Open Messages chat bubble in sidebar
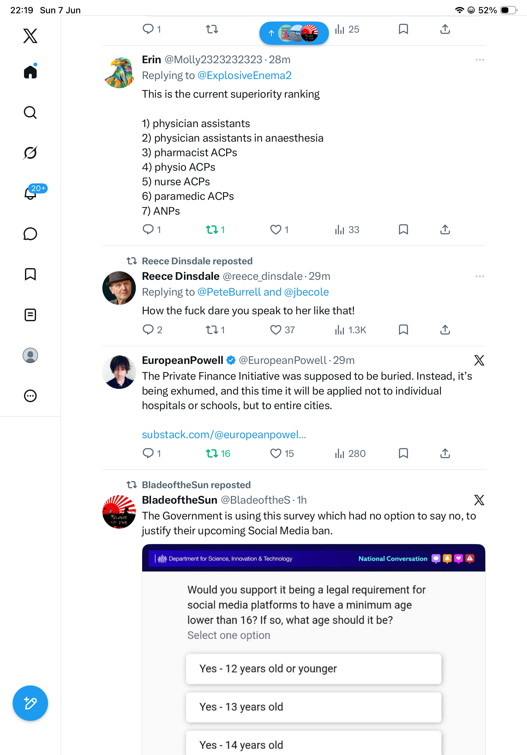Image resolution: width=527 pixels, height=755 pixels. coord(30,234)
